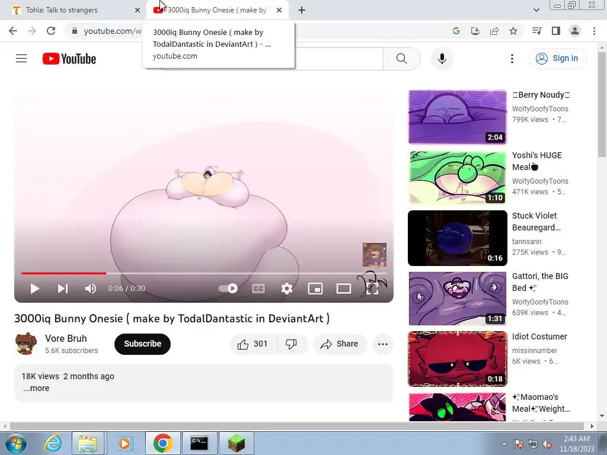Viewport: 607px width, 455px height.
Task: Close the Tohla browser tab
Action: 138,10
